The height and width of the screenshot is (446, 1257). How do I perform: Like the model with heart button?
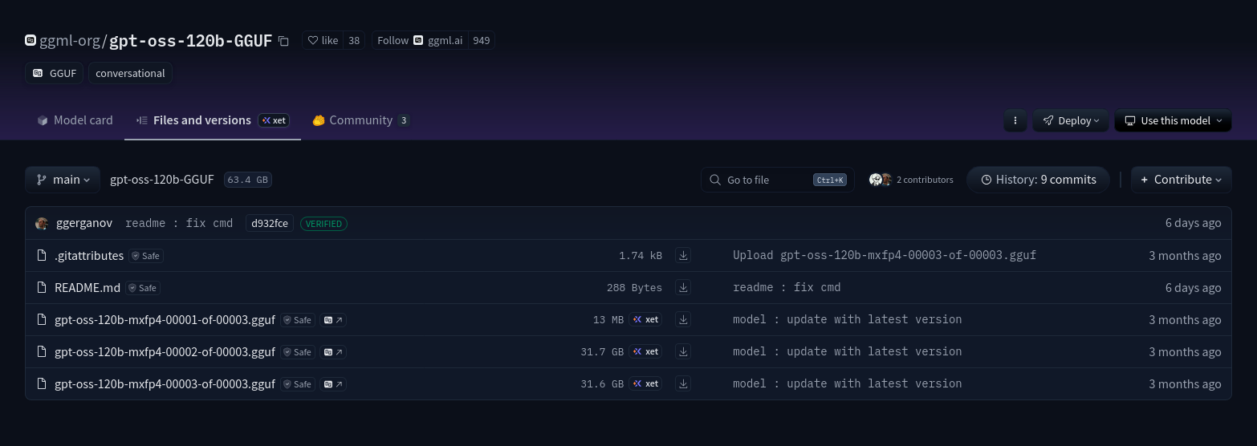pyautogui.click(x=323, y=40)
